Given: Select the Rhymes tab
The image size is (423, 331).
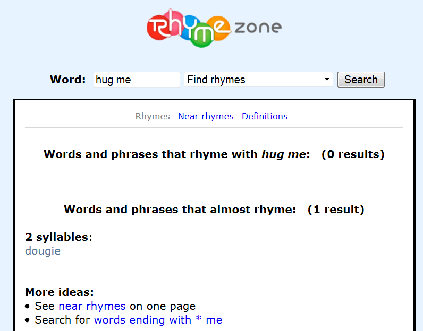Looking at the screenshot, I should coord(153,116).
